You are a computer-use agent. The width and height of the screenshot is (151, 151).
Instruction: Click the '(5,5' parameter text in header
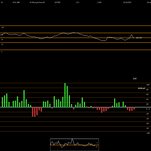(x=78, y=2)
